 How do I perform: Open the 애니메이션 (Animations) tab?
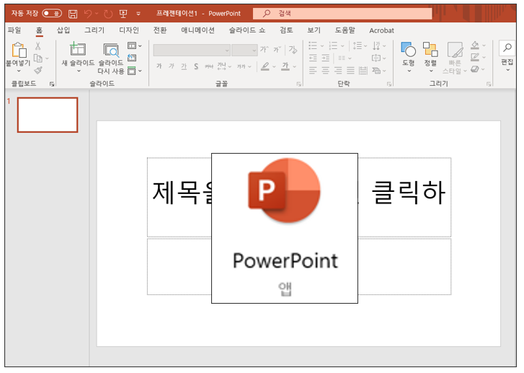tap(197, 30)
